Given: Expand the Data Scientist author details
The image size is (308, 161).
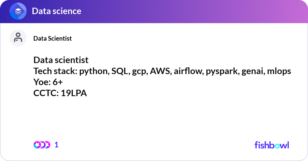Looking at the screenshot, I should 52,38.
